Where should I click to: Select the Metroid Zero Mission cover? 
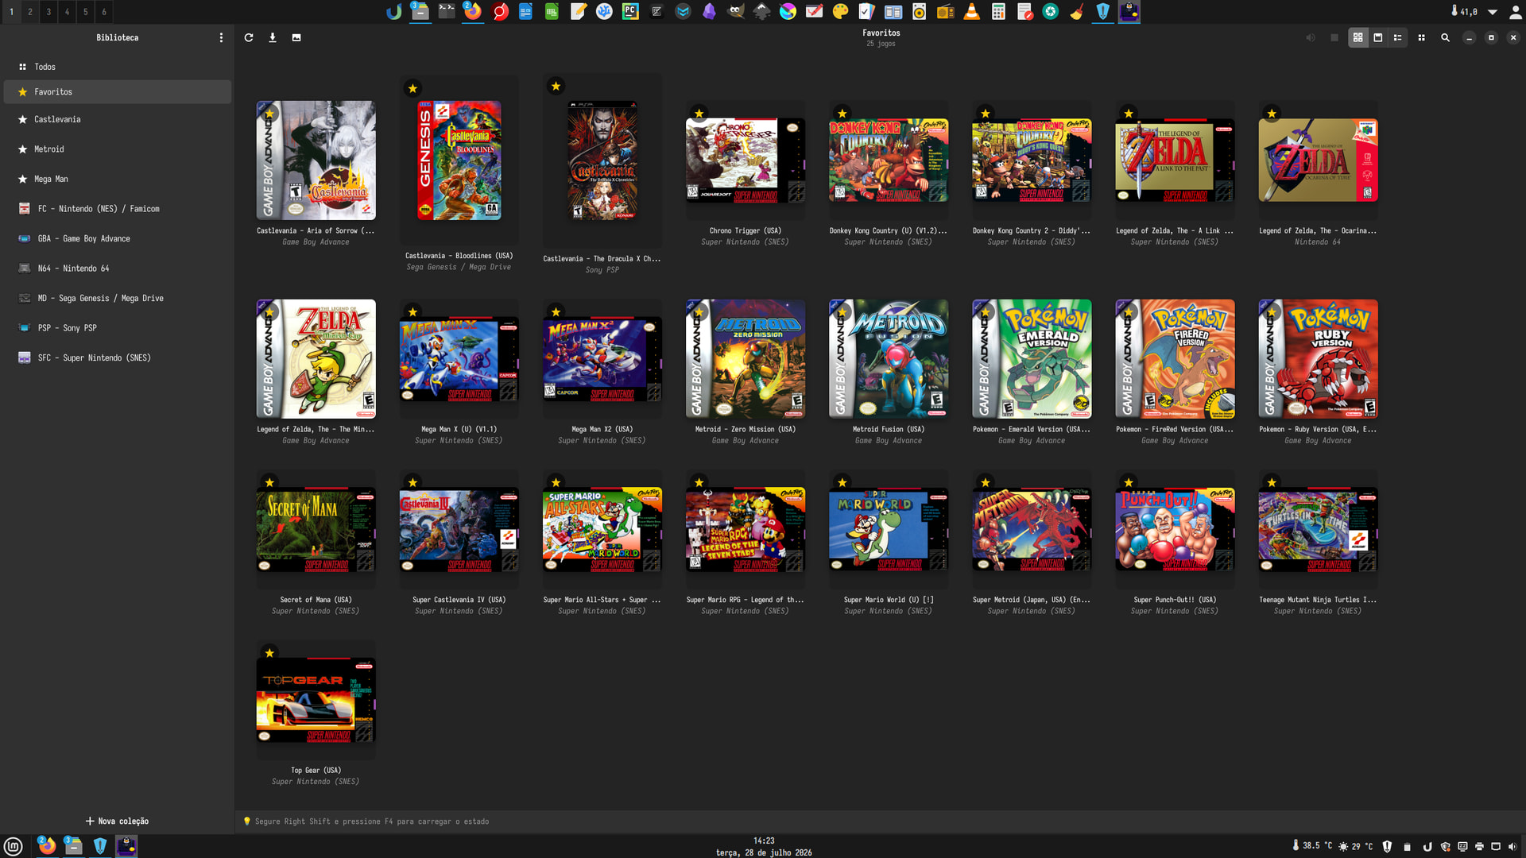pos(746,359)
